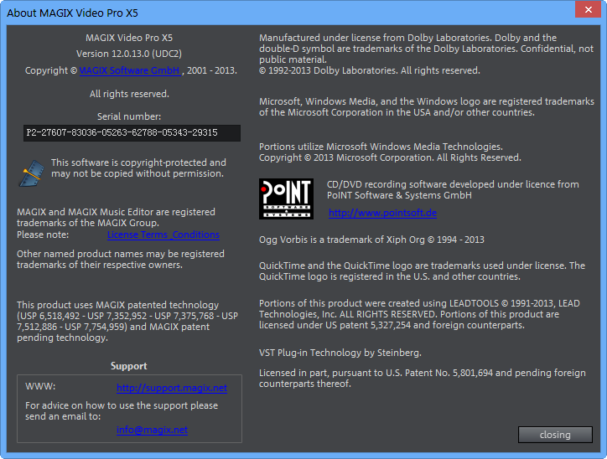Click the 'MAGIX Video Pro X5' product name

coord(129,38)
